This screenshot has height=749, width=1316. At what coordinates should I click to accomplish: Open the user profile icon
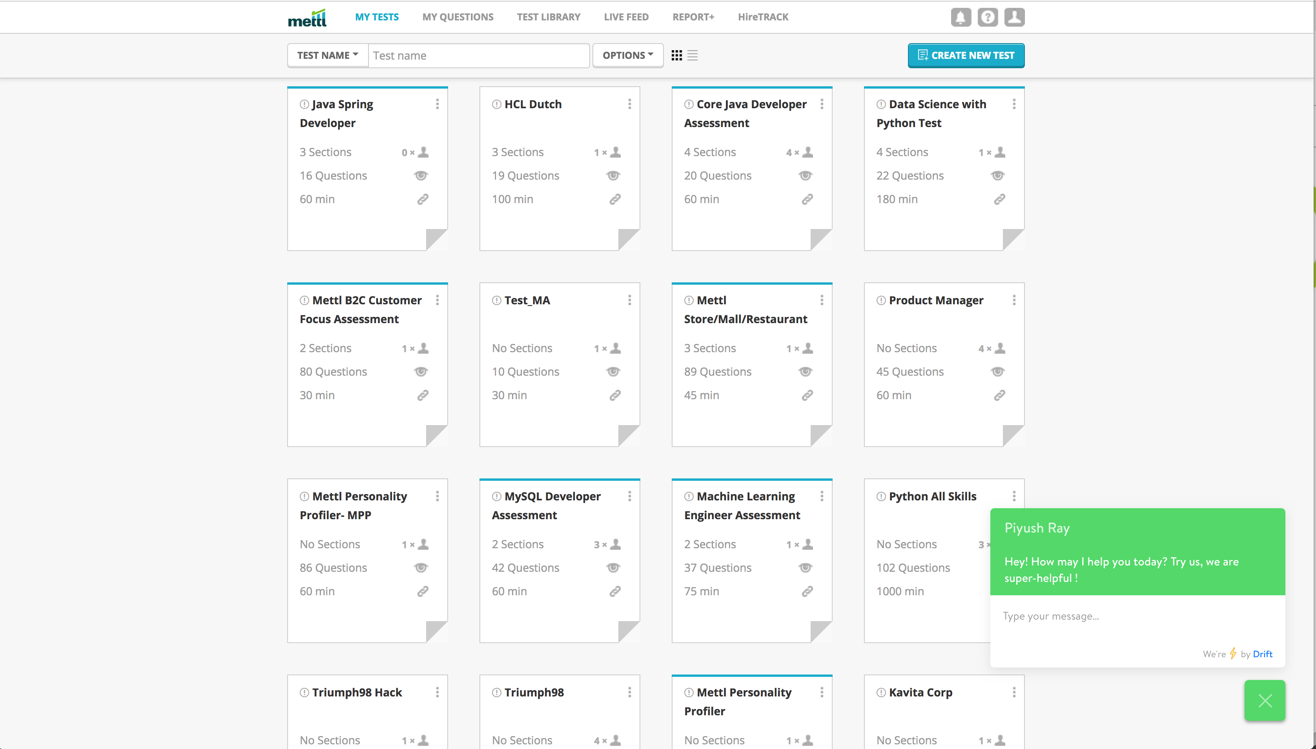(1013, 17)
